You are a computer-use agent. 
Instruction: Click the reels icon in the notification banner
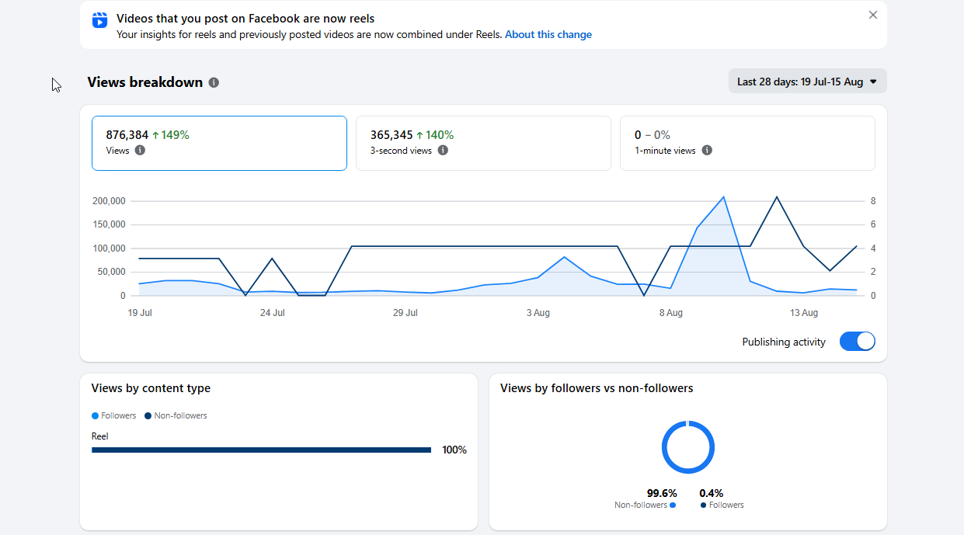point(99,20)
